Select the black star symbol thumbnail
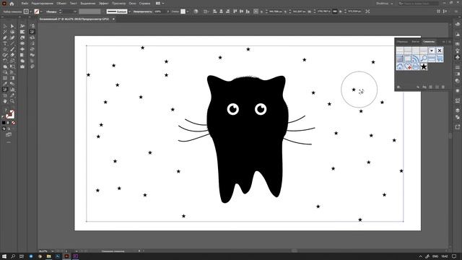Image resolution: width=462 pixels, height=260 pixels. coord(424,66)
